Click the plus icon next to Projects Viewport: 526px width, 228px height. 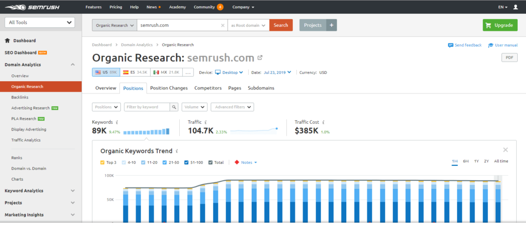tap(331, 25)
